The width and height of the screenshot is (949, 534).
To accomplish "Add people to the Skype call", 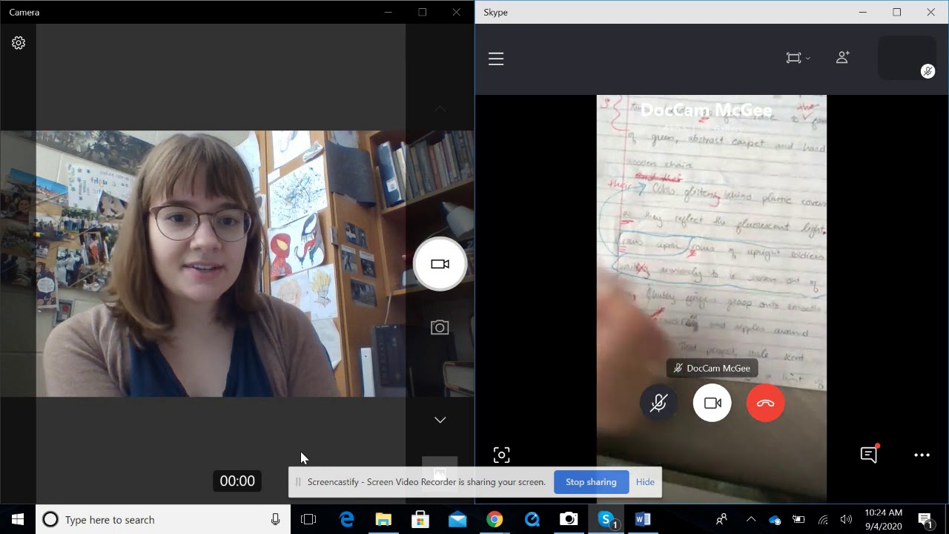I will [843, 57].
